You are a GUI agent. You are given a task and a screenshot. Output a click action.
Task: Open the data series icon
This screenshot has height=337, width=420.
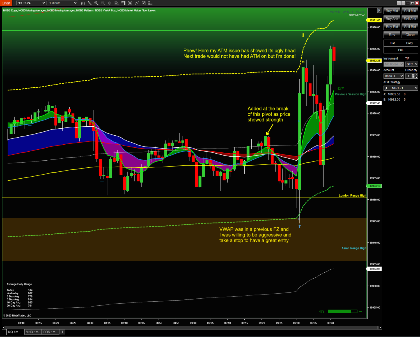[130, 3]
